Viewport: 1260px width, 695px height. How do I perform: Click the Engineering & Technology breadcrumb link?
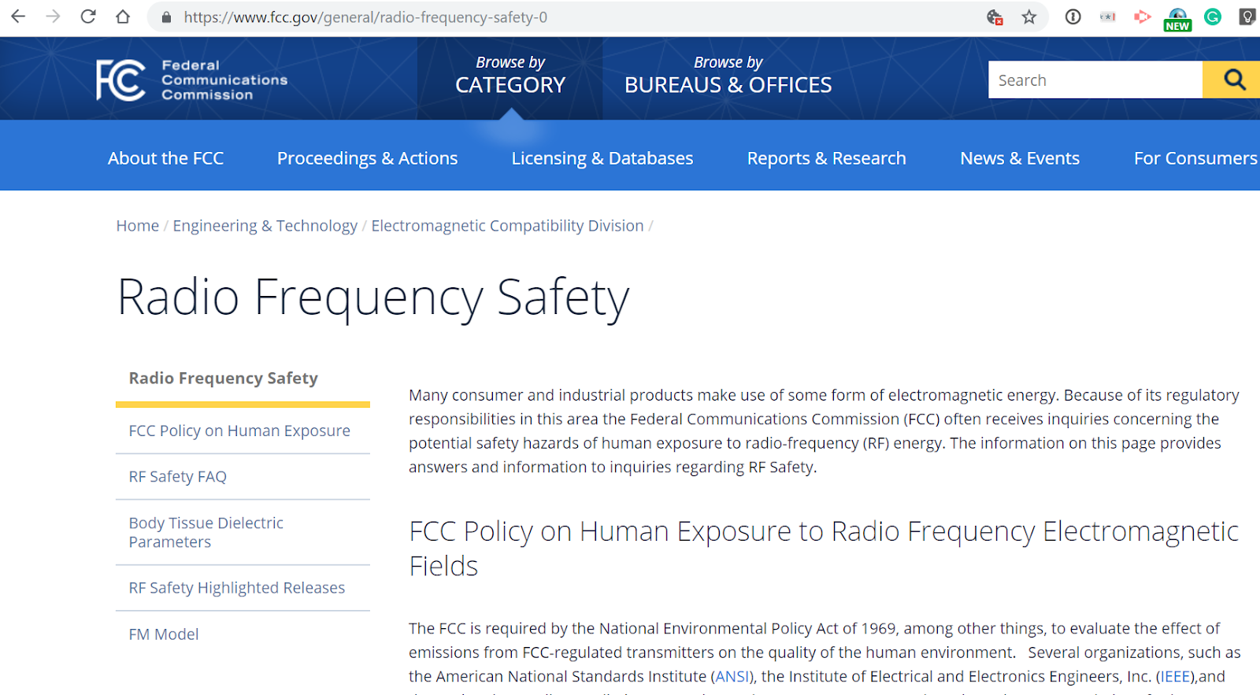click(x=265, y=226)
